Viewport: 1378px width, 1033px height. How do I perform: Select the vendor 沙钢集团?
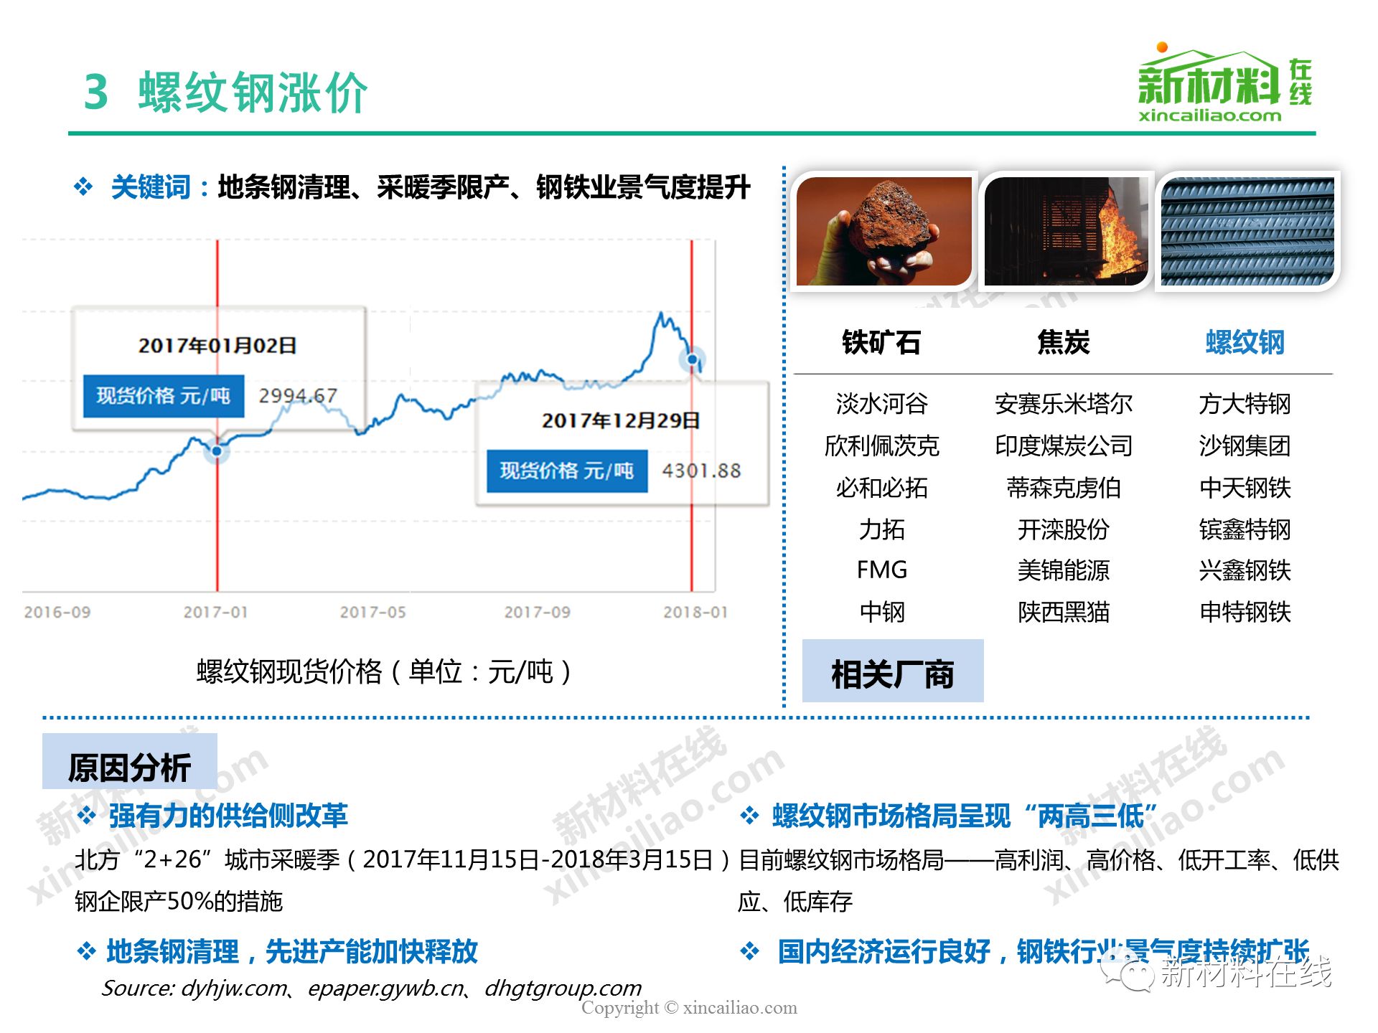pos(1245,445)
